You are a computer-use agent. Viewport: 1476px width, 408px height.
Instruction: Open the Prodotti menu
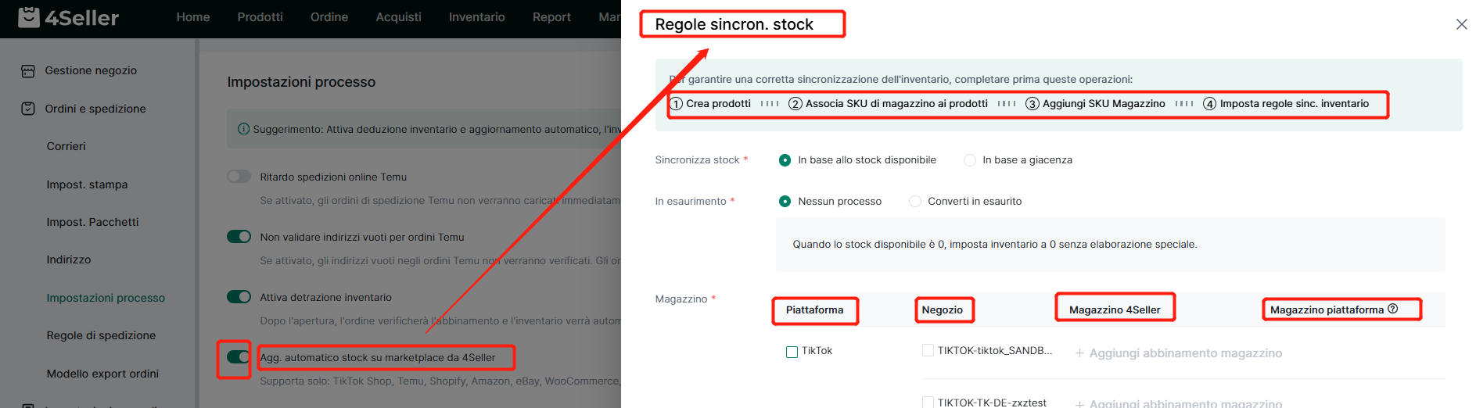260,17
